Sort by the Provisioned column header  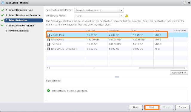120,30
